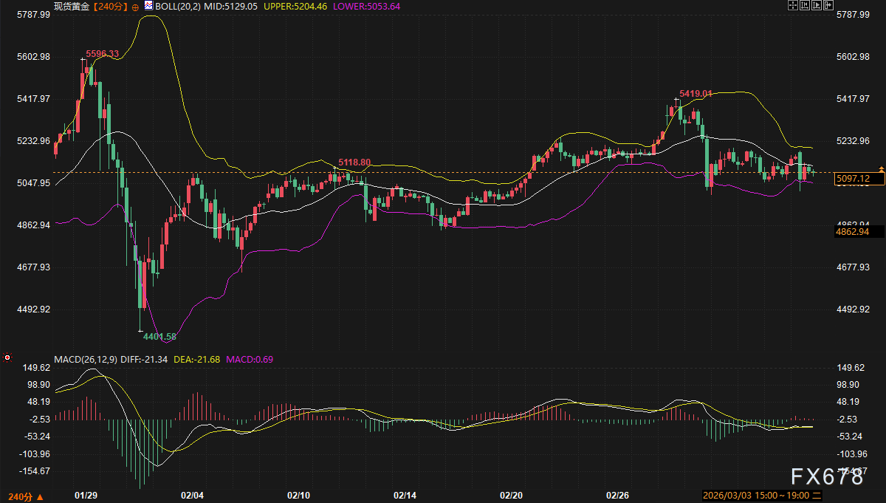The width and height of the screenshot is (886, 503).
Task: Click the MACD(26,12,9) indicator label
Action: click(85, 359)
